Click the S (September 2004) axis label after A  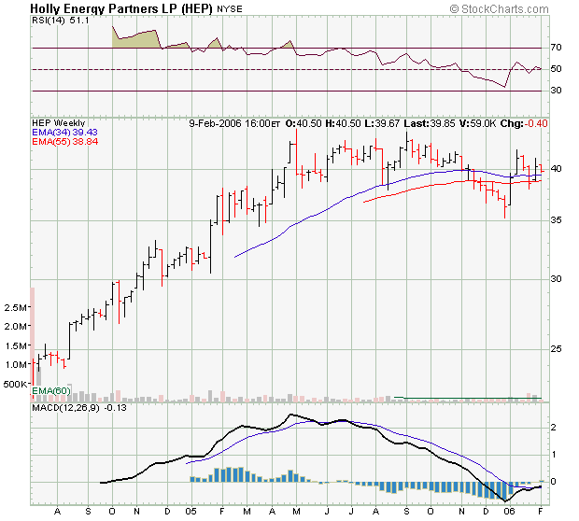(88, 512)
